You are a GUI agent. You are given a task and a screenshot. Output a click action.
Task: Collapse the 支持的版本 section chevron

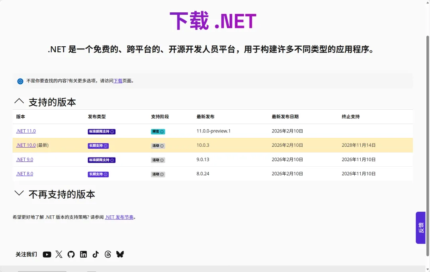coord(19,101)
